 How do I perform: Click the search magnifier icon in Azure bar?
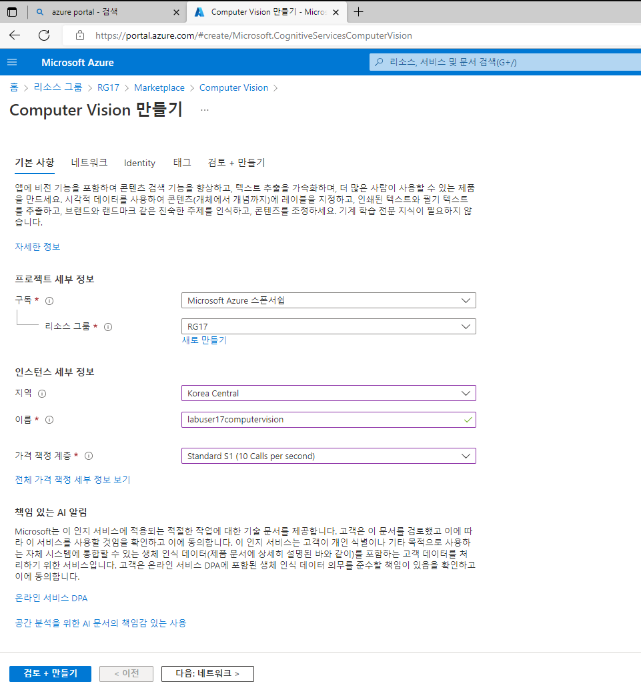(380, 62)
